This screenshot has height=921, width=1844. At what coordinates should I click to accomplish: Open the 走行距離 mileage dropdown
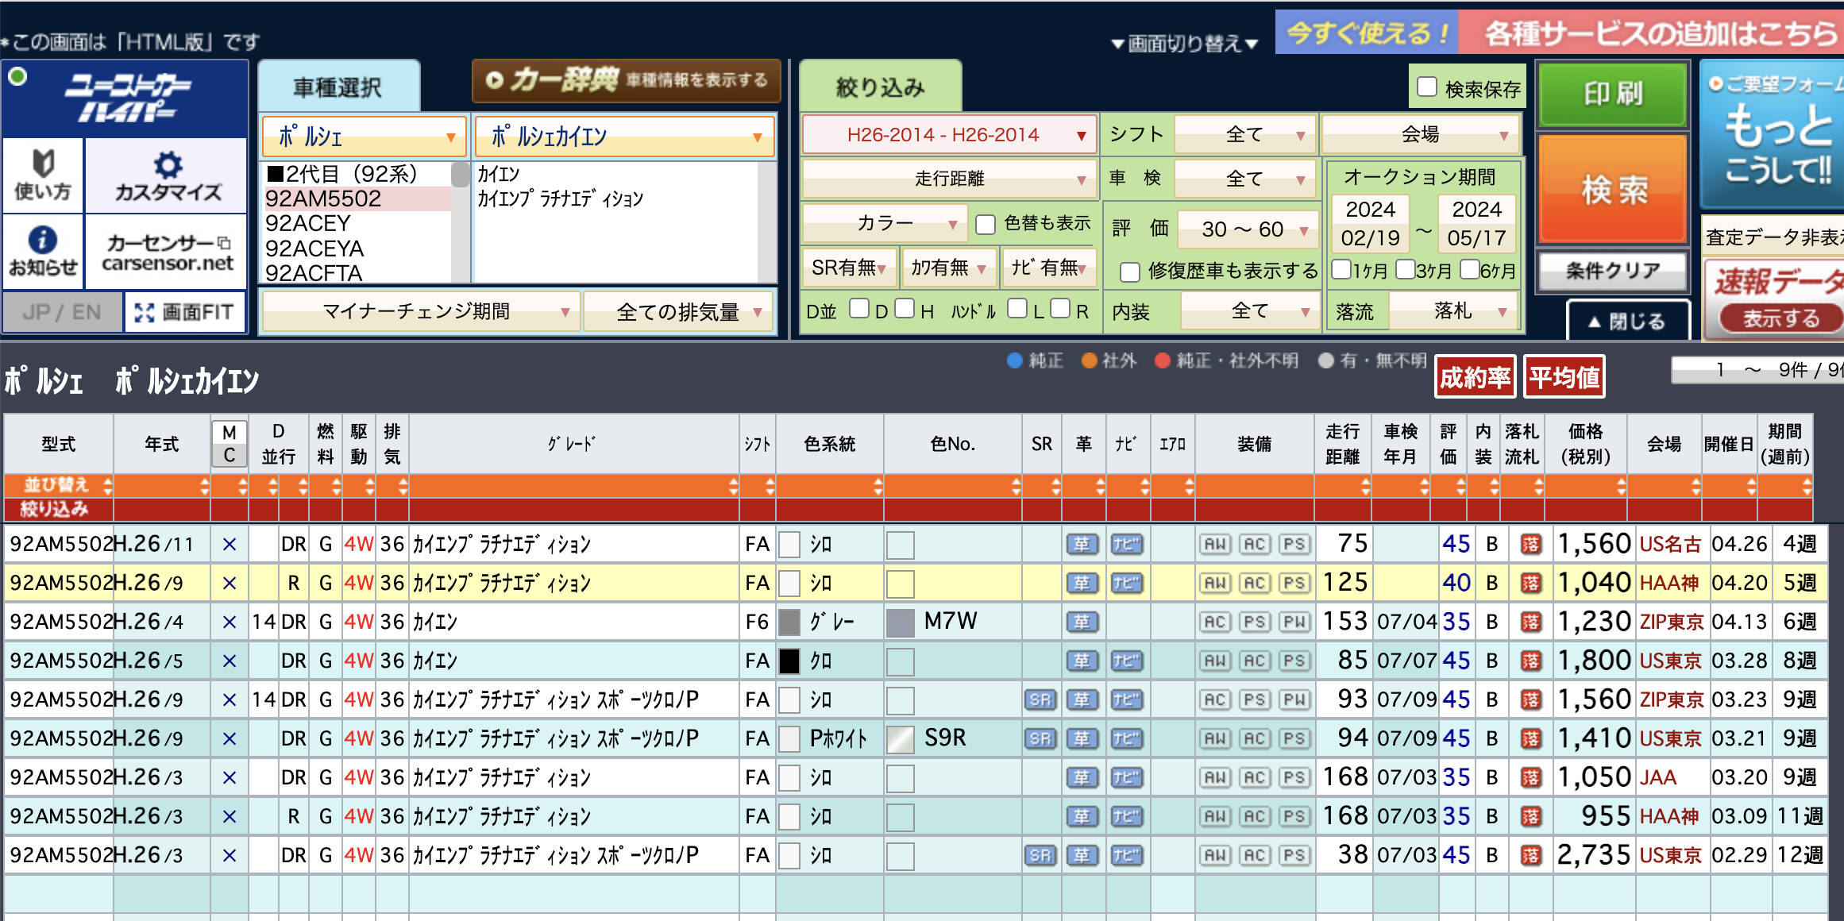pyautogui.click(x=949, y=179)
